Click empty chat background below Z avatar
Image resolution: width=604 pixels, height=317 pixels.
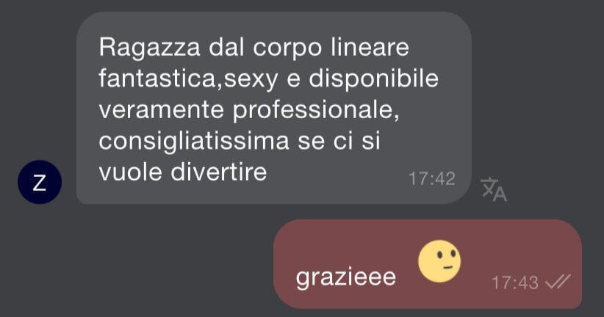40,262
